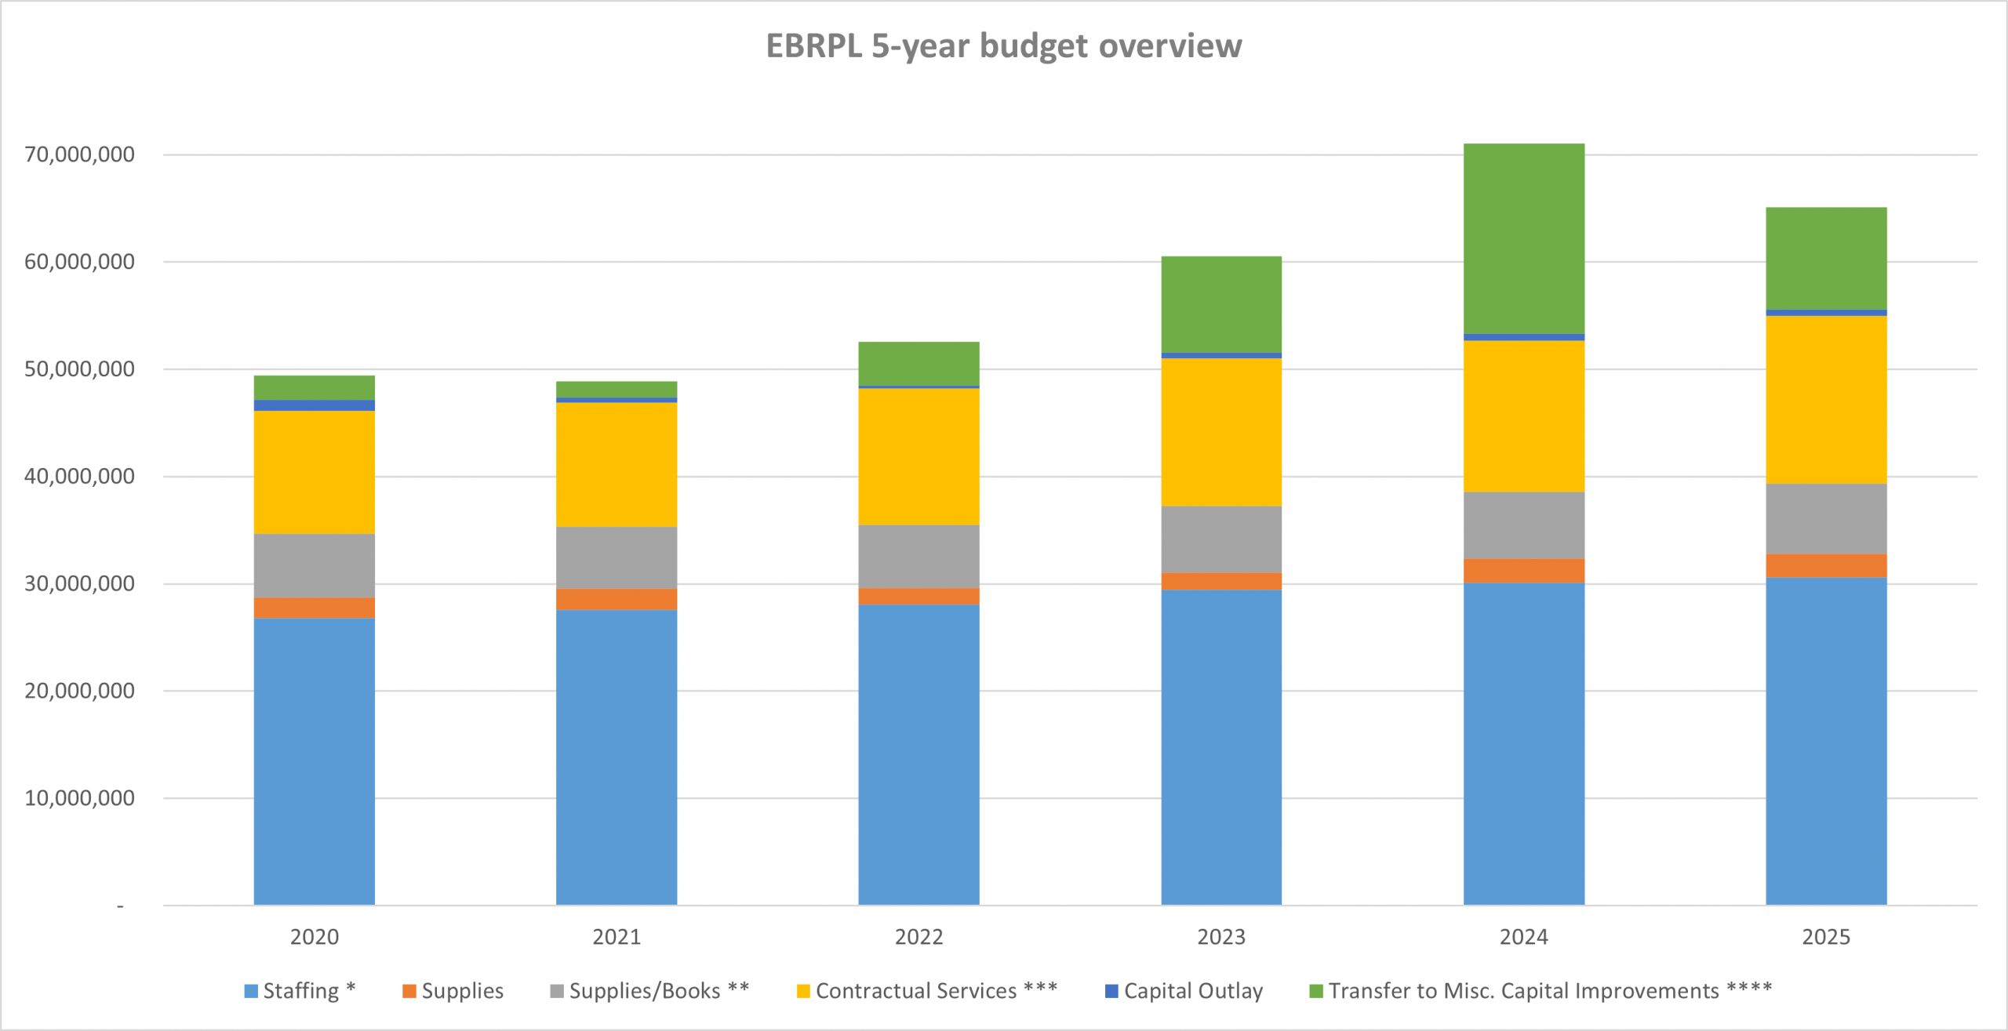Screen dimensions: 2008x1031
Task: Click the 30,000,000 y-axis label
Action: (79, 583)
